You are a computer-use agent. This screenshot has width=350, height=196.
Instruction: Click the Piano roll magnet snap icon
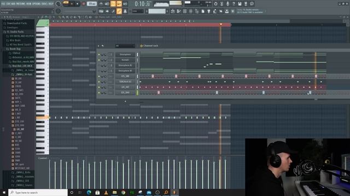[x=46, y=17]
